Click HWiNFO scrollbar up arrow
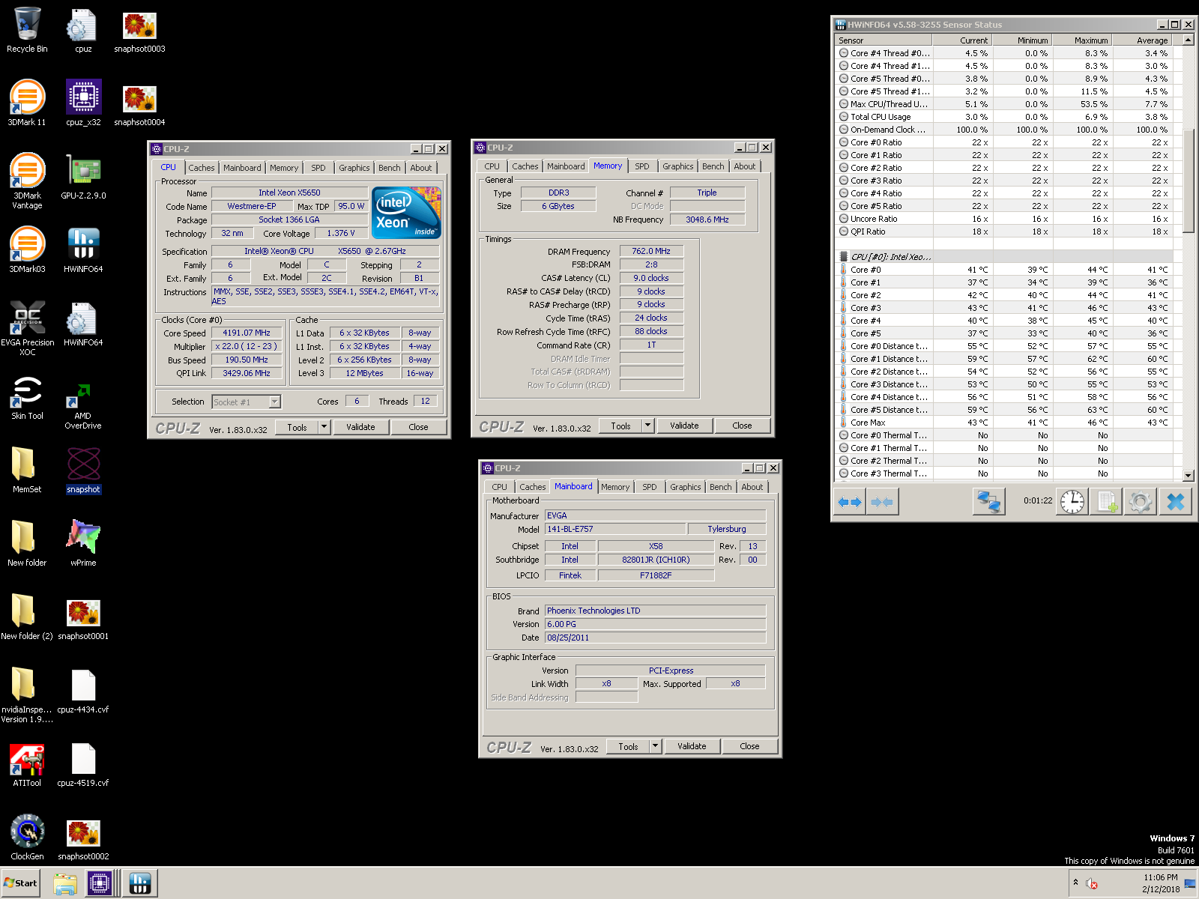 click(x=1188, y=40)
